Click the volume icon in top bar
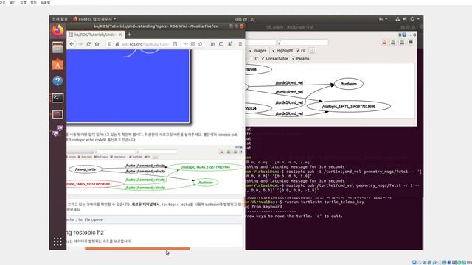Viewport: 472px width, 265px height. (405, 19)
